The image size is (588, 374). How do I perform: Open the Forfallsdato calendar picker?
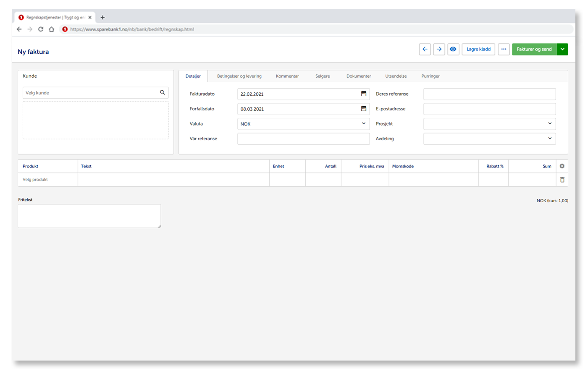[x=364, y=109]
